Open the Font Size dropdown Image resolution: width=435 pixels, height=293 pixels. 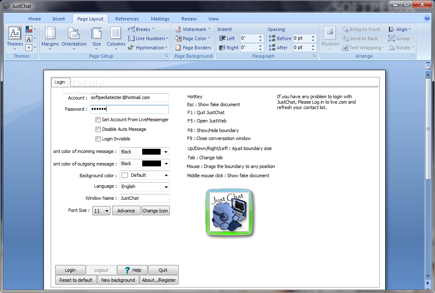[107, 211]
